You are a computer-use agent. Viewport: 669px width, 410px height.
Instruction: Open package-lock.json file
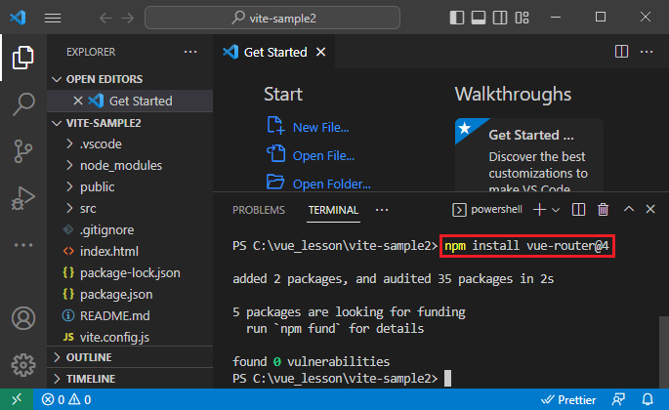click(130, 273)
